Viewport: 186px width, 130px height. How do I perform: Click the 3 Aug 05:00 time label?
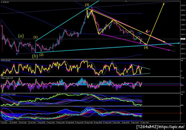41,123
